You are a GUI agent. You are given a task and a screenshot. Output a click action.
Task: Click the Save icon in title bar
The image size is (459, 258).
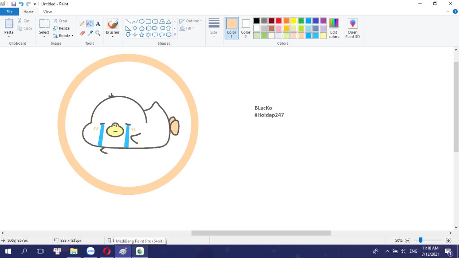tap(14, 4)
